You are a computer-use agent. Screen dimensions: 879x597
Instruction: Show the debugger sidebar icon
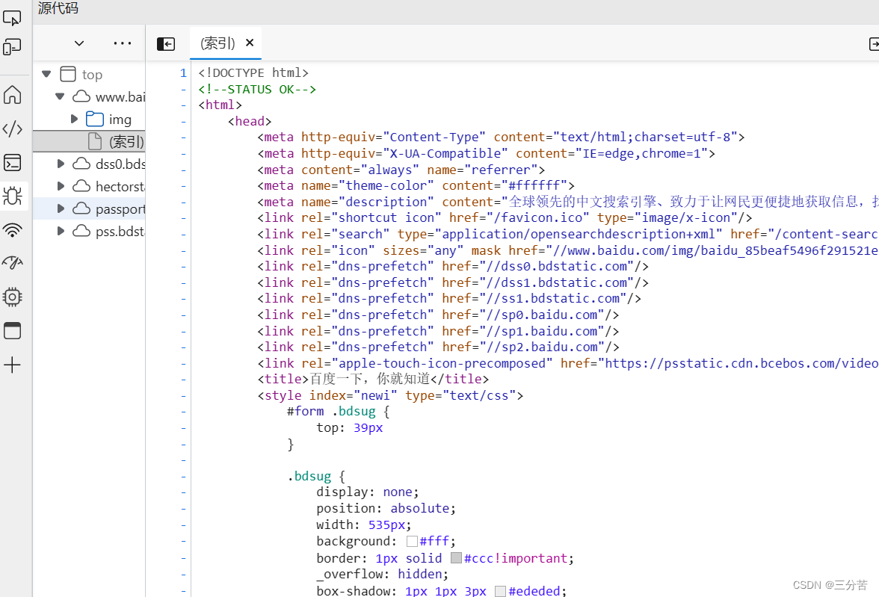pyautogui.click(x=873, y=44)
